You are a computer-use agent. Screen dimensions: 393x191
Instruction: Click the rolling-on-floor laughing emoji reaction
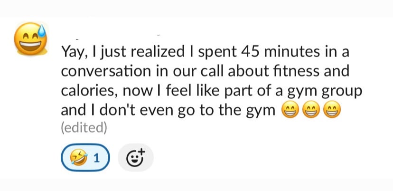77,158
